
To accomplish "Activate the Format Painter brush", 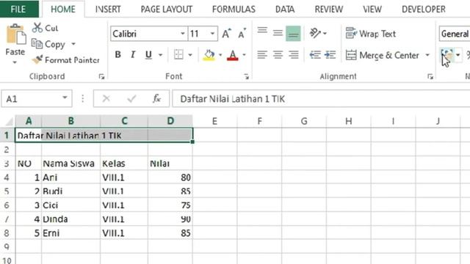I will pyautogui.click(x=66, y=60).
